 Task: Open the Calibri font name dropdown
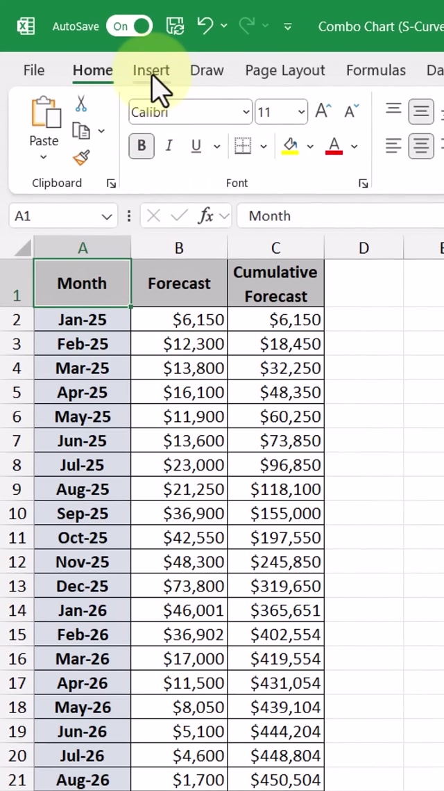click(x=246, y=112)
